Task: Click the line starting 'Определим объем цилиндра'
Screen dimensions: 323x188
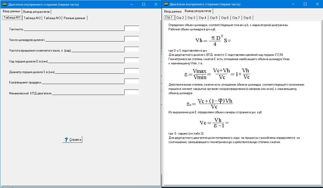Action: pos(228,25)
